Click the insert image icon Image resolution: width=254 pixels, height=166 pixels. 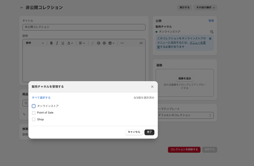(x=99, y=43)
